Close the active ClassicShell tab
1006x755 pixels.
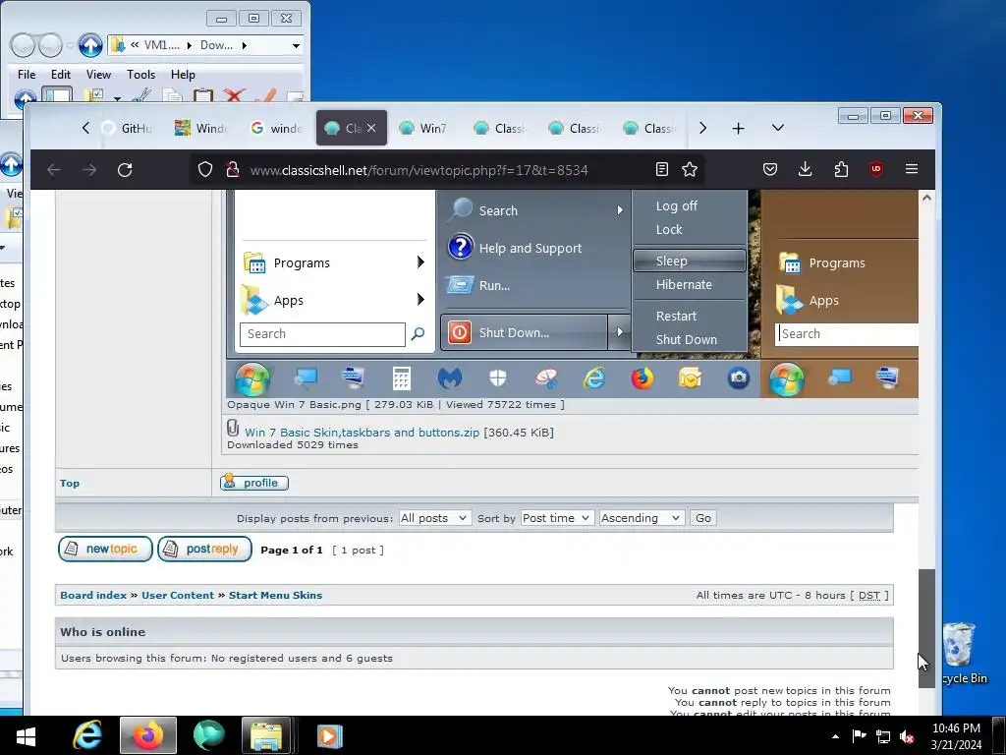pyautogui.click(x=371, y=129)
